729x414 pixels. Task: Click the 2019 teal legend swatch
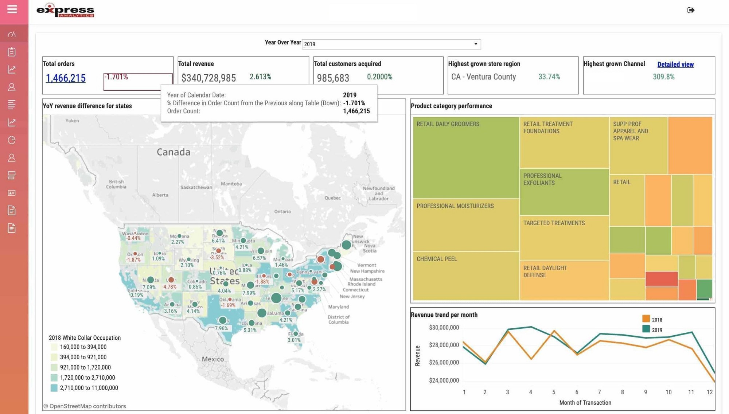pyautogui.click(x=646, y=329)
